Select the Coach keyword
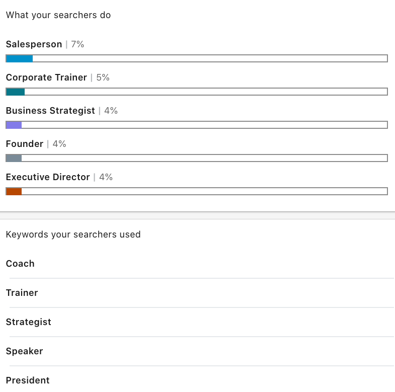395x392 pixels. [20, 264]
